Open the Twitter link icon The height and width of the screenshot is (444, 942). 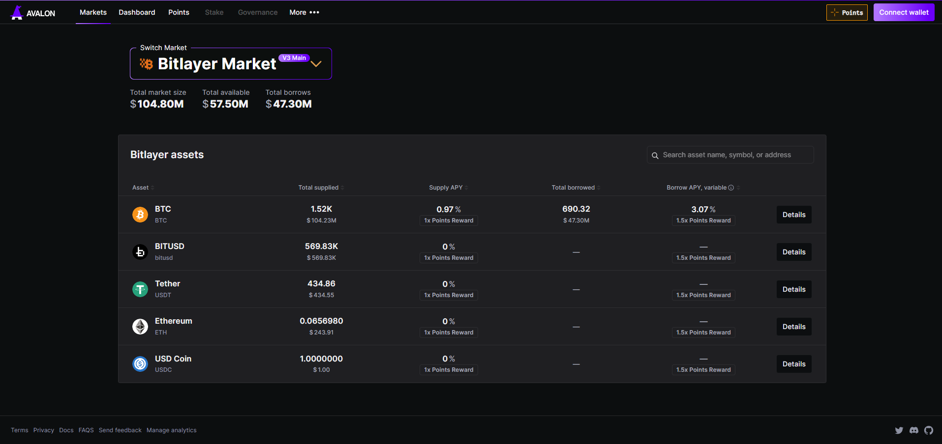pyautogui.click(x=899, y=430)
